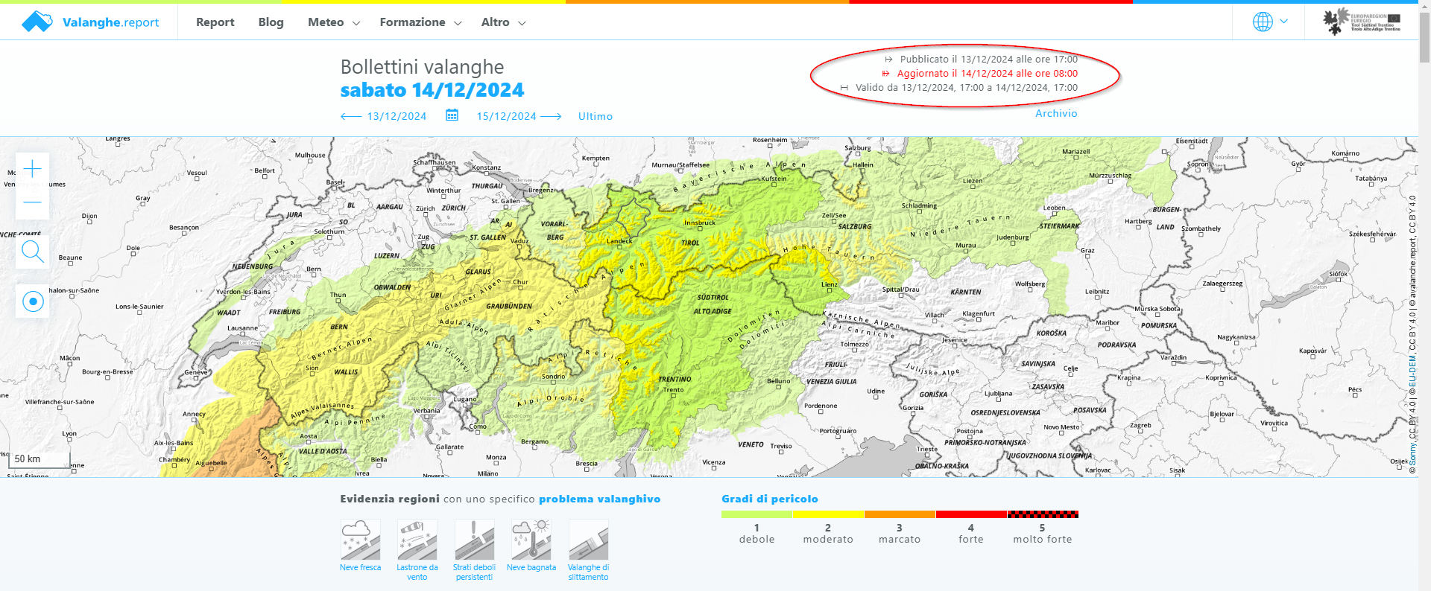The width and height of the screenshot is (1431, 591).
Task: Toggle Strati deboli persistenti filter
Action: pos(474,540)
